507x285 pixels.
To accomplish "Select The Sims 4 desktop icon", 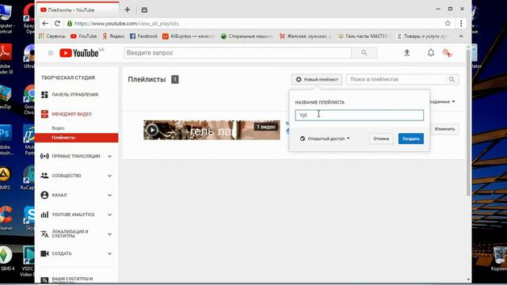I will point(6,259).
